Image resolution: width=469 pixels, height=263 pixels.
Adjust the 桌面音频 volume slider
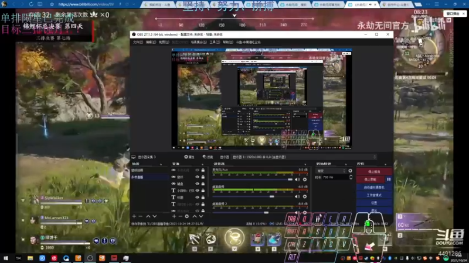pyautogui.click(x=253, y=196)
